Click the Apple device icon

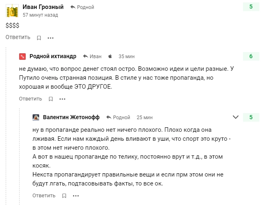[110, 56]
